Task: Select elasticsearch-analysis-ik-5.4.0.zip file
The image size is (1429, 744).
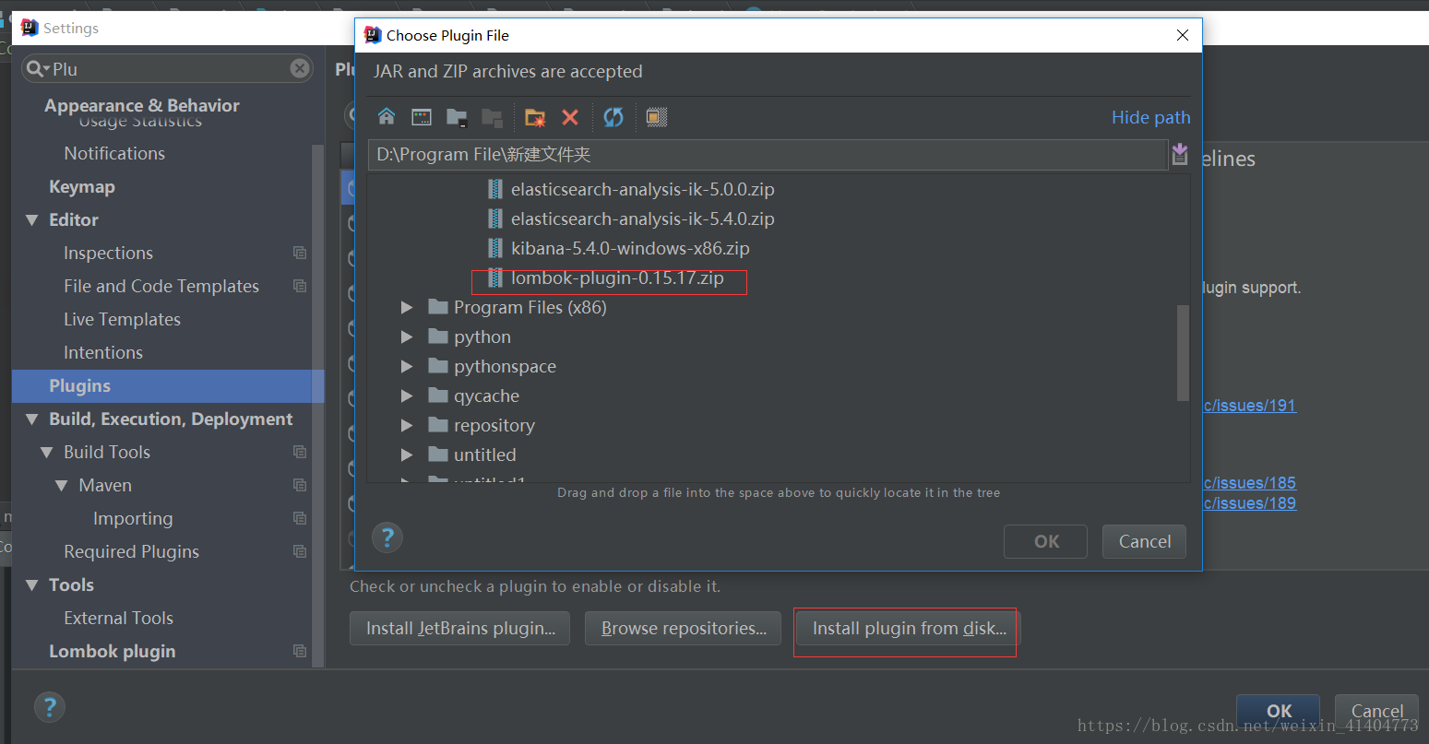Action: (642, 218)
